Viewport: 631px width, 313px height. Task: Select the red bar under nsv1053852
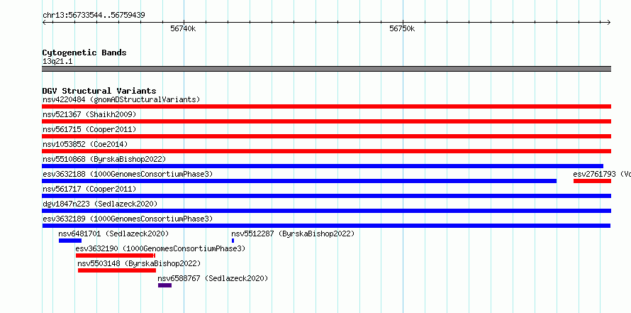(326, 151)
